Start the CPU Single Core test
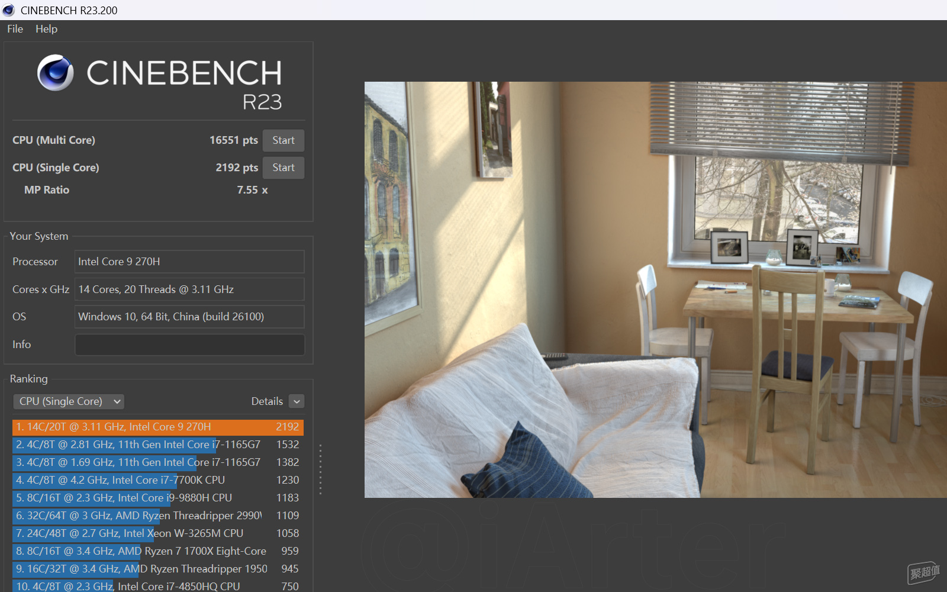 click(284, 168)
